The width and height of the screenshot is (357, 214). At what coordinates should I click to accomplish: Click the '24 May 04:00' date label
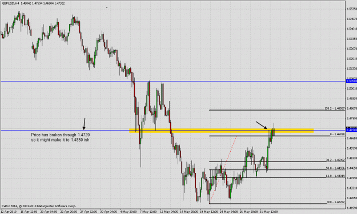click(x=228, y=212)
